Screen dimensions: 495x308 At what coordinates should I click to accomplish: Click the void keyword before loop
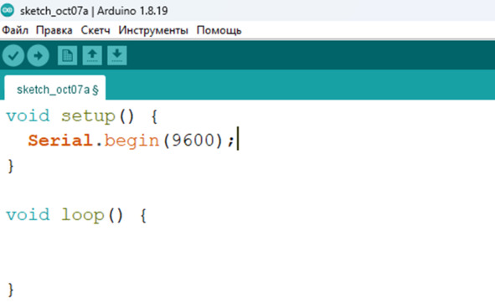pyautogui.click(x=28, y=215)
